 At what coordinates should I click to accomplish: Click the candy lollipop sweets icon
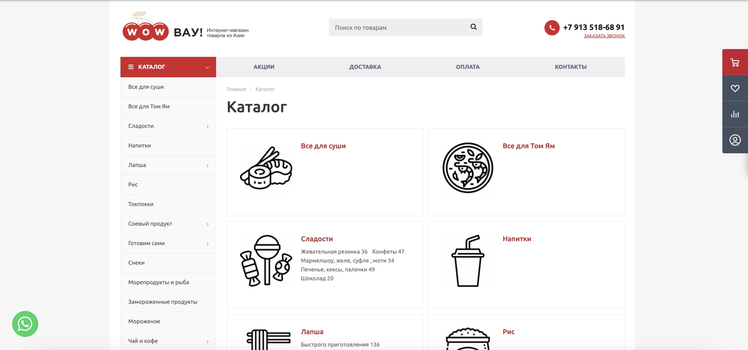coord(266,261)
